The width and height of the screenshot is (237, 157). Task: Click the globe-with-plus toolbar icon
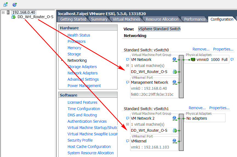pyautogui.click(x=15, y=5)
